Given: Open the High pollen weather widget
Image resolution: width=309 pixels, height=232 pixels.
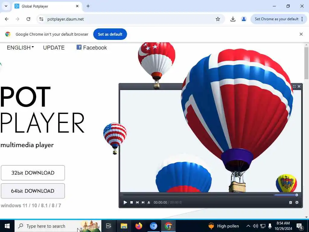Looking at the screenshot, I should 224,226.
